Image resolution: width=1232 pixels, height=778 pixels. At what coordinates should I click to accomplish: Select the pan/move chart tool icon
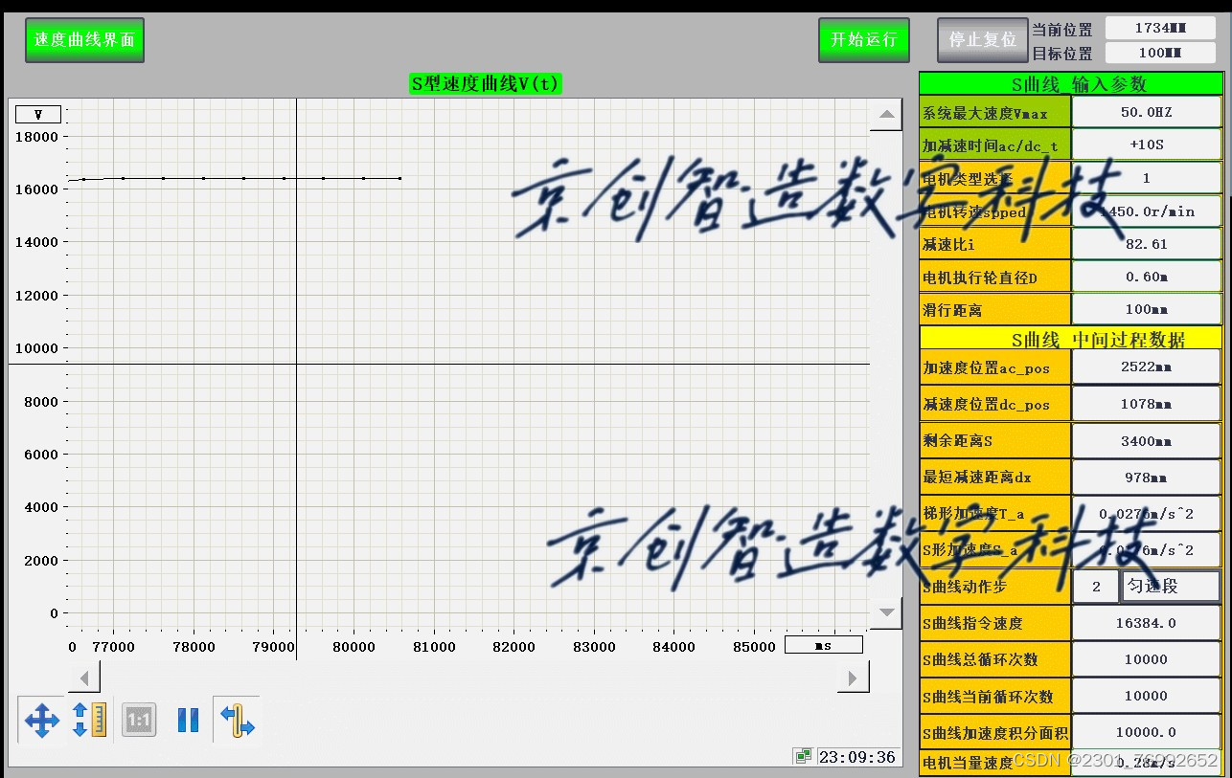point(42,720)
